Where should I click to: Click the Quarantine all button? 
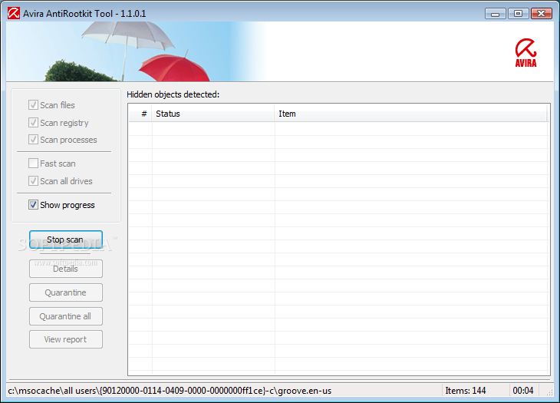66,316
